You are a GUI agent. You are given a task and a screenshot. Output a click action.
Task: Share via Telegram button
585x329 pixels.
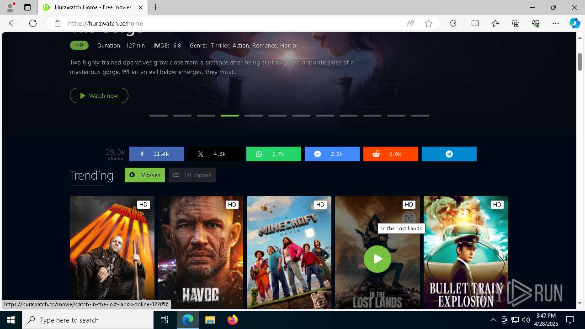pyautogui.click(x=449, y=154)
